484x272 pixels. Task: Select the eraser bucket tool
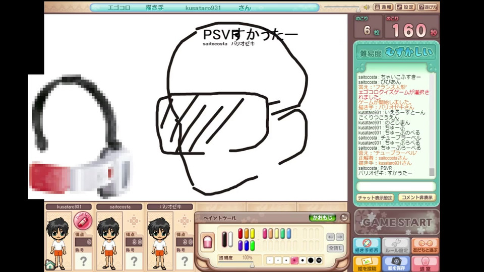tap(208, 241)
